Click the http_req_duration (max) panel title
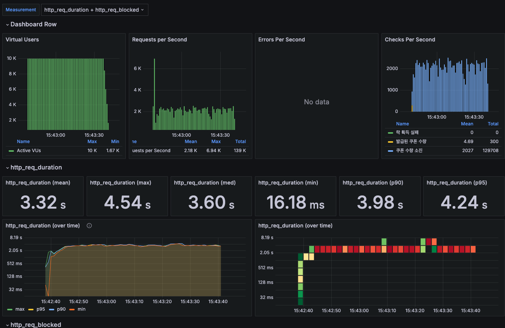Image resolution: width=505 pixels, height=328 pixels. click(121, 183)
